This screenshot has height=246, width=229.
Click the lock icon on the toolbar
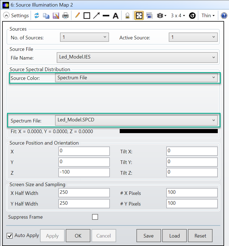pos(127,16)
